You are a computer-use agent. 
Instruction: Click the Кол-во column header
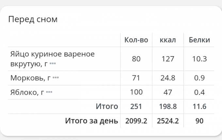pyautogui.click(x=136, y=40)
